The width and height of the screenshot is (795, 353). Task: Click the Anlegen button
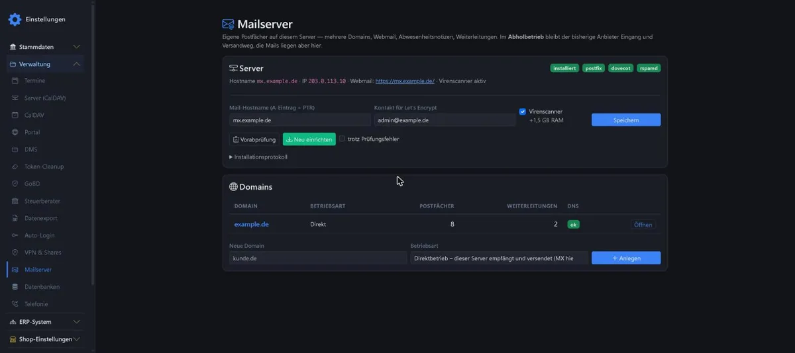coord(626,258)
